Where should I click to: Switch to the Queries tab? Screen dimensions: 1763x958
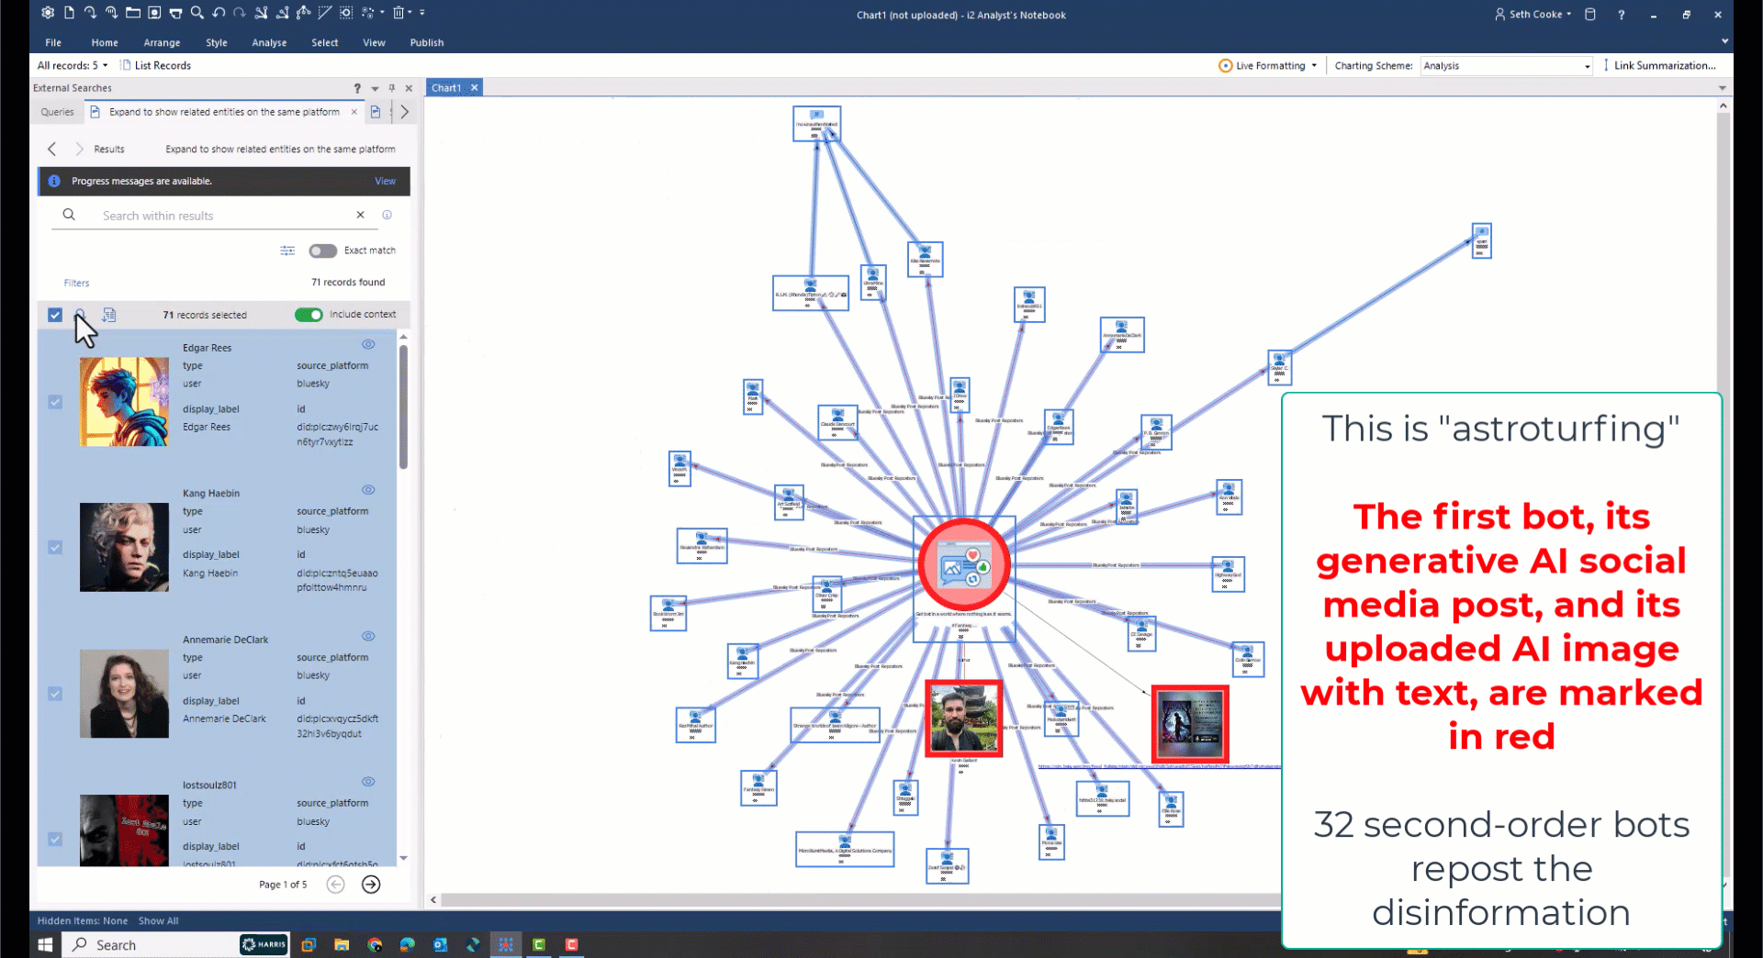57,112
